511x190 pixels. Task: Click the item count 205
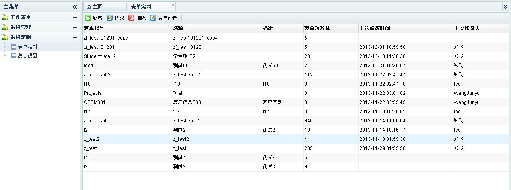(x=308, y=148)
